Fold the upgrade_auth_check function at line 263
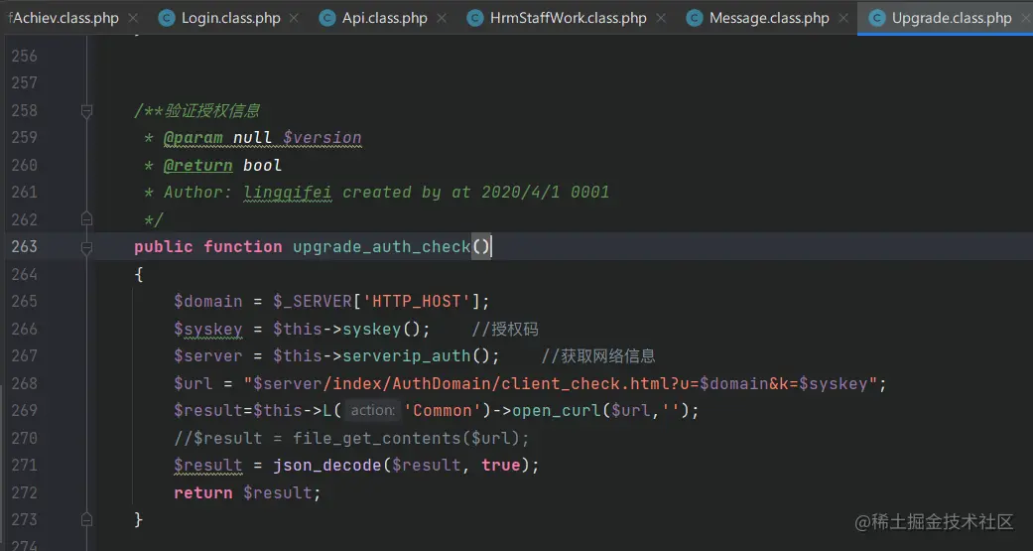Viewport: 1033px width, 551px height. (x=86, y=246)
